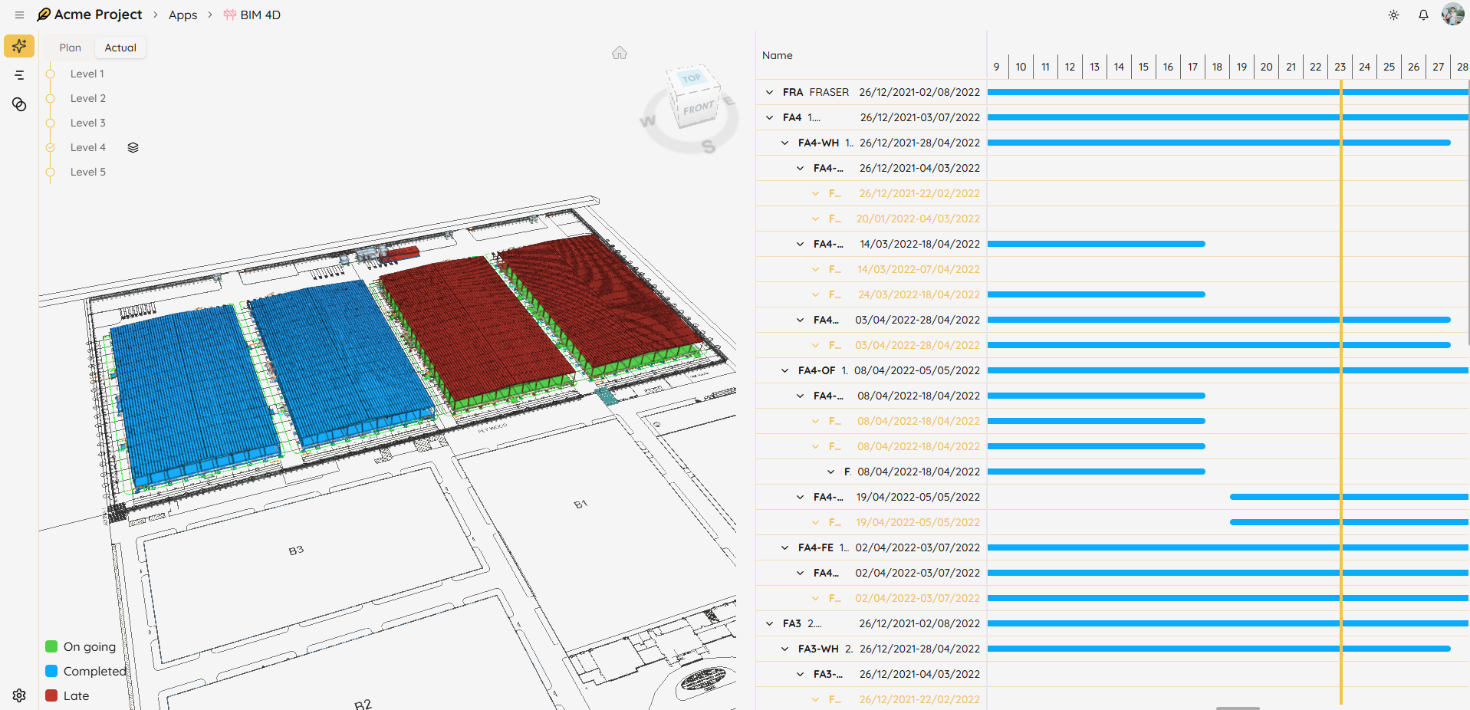This screenshot has width=1470, height=710.
Task: Reset 3D view with the home icon
Action: coord(620,53)
